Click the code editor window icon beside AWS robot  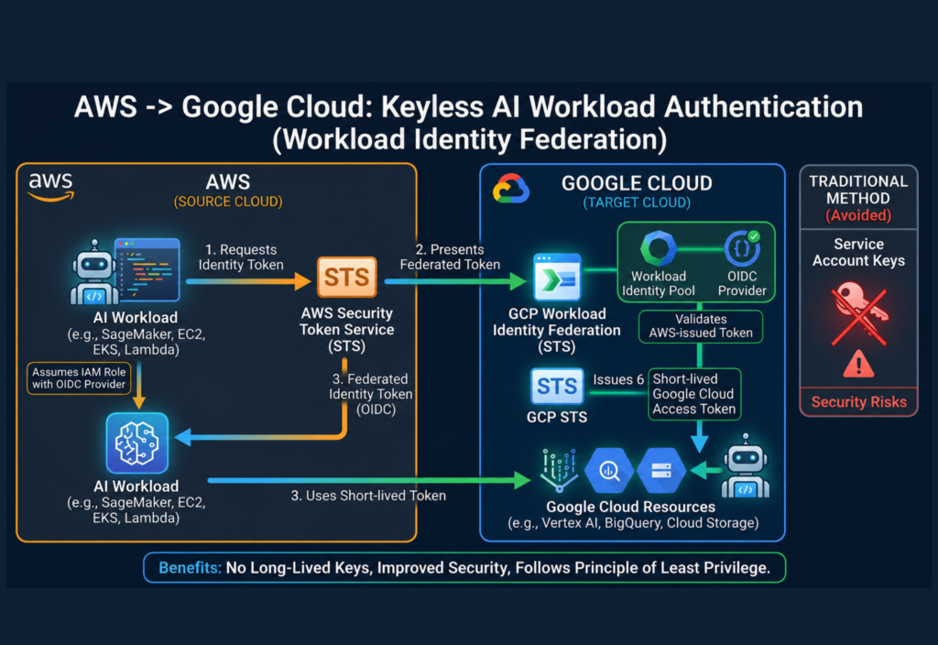pyautogui.click(x=147, y=269)
